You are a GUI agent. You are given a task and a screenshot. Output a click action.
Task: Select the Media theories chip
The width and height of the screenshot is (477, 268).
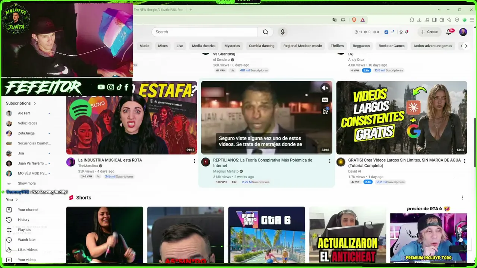[203, 46]
